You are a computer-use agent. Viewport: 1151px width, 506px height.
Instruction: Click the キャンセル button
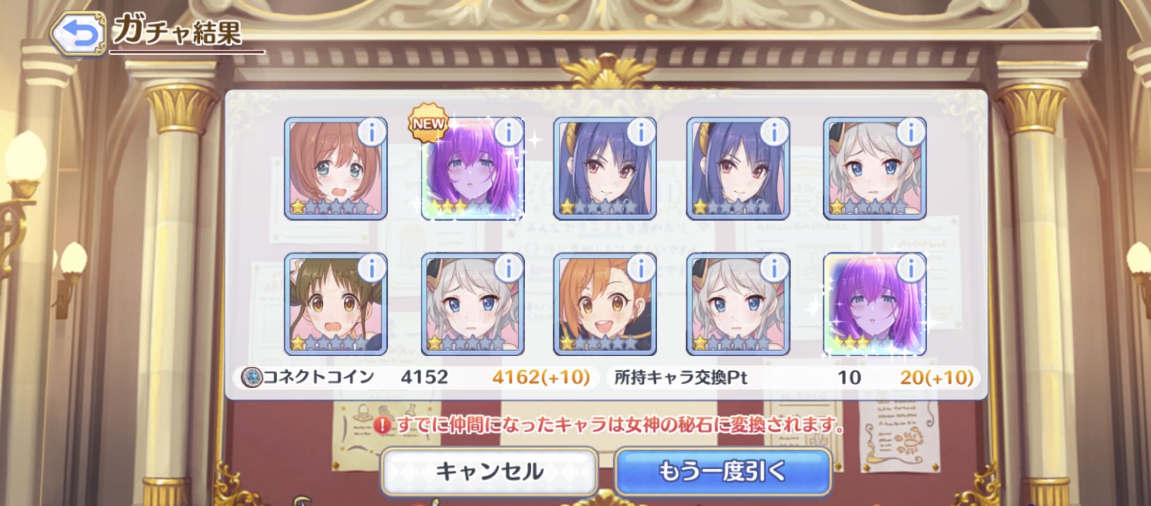point(489,471)
